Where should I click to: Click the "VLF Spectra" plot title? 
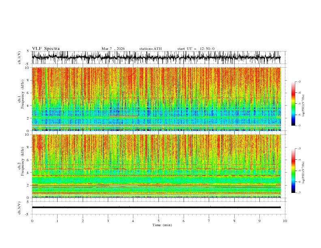click(x=46, y=49)
